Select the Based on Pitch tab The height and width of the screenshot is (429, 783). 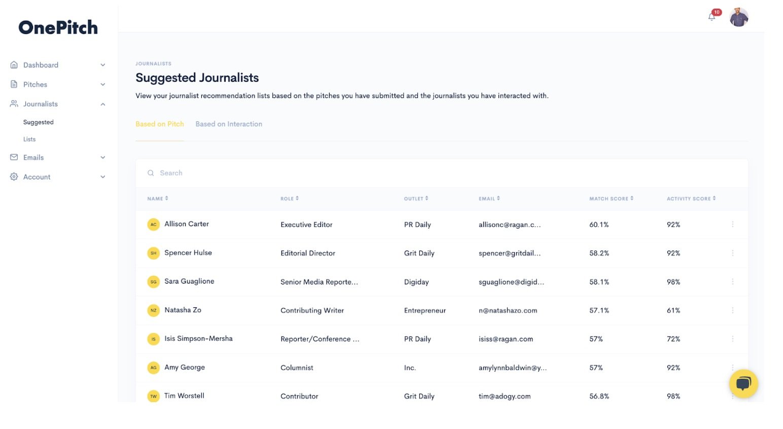point(160,124)
